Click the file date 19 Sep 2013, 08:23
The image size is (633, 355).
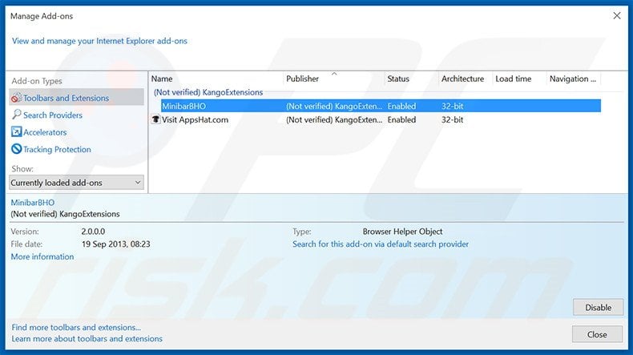[116, 244]
